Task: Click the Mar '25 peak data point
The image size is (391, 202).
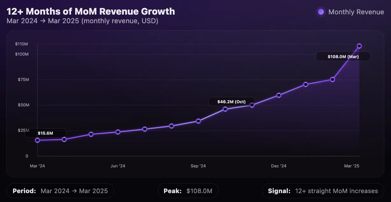Action: point(359,46)
